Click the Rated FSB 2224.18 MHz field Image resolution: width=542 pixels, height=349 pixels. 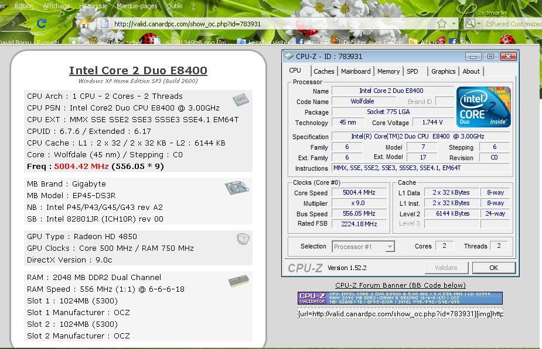tap(359, 224)
